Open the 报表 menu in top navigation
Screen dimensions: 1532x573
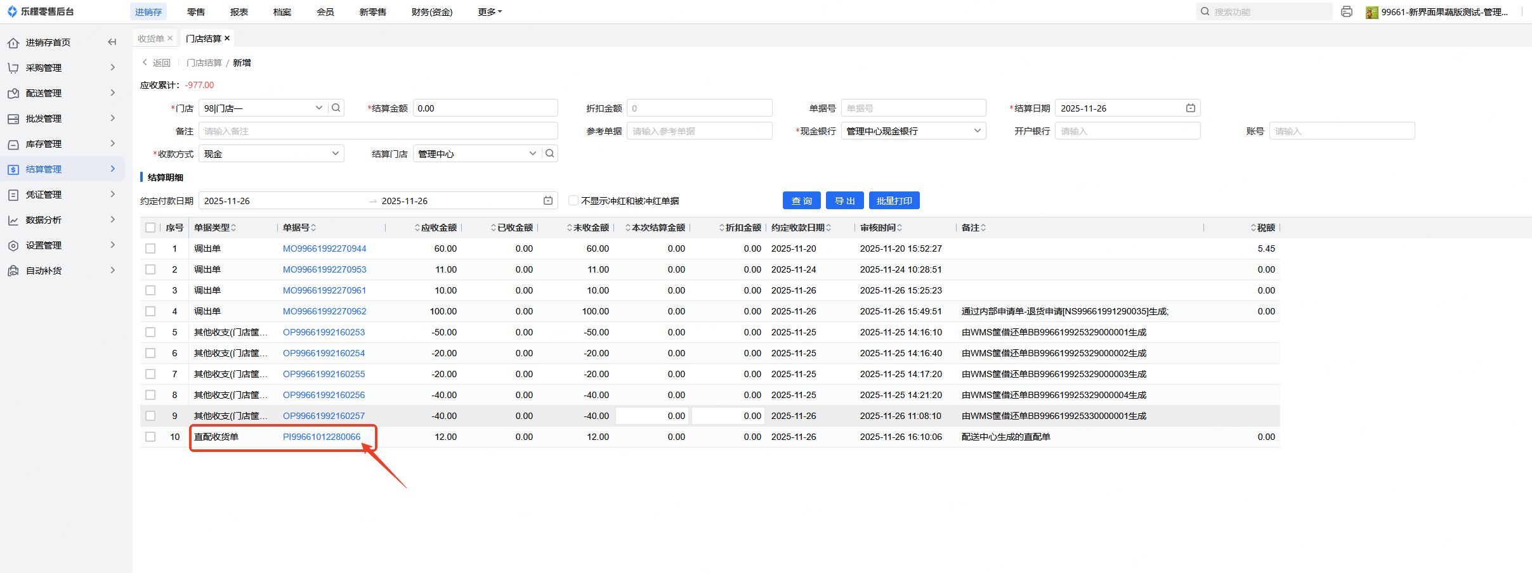pyautogui.click(x=239, y=12)
